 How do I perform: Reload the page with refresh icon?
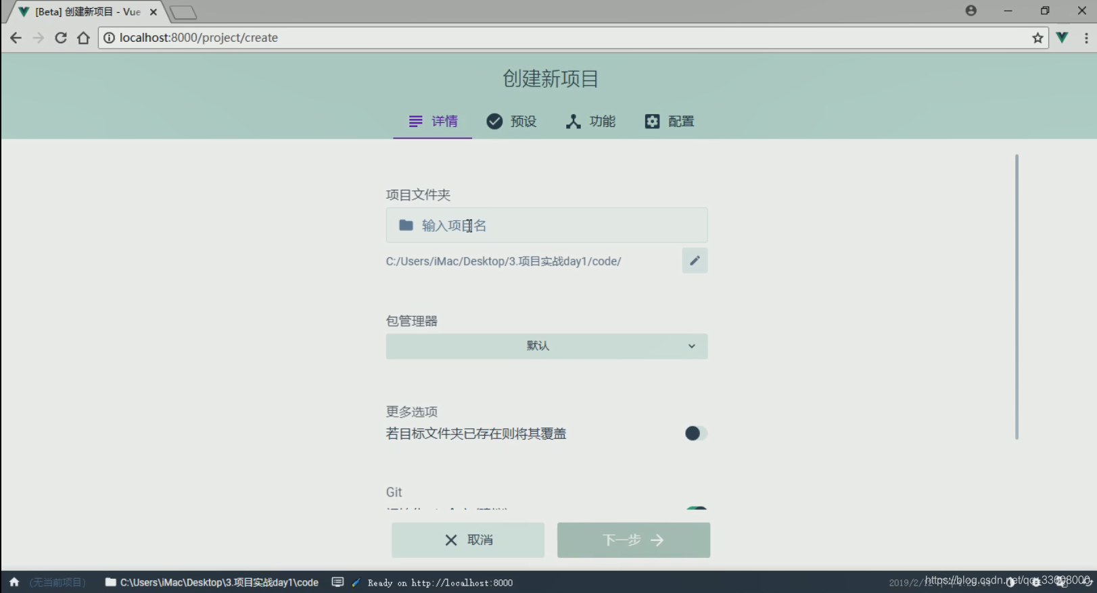coord(61,38)
